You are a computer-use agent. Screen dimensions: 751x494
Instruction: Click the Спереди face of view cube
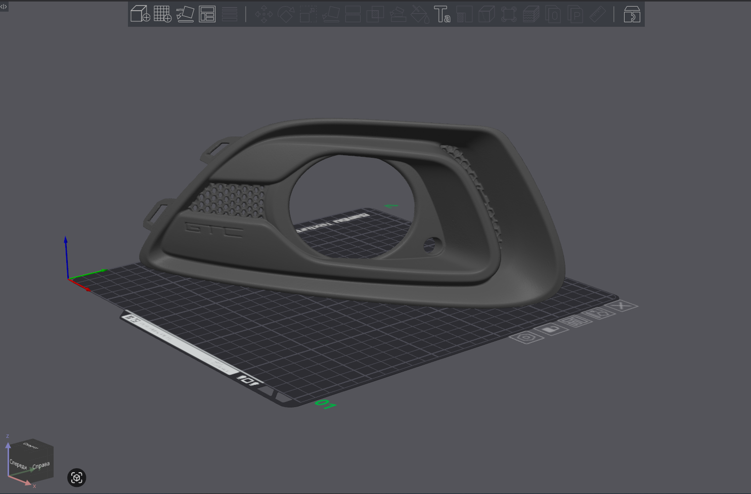point(18,464)
